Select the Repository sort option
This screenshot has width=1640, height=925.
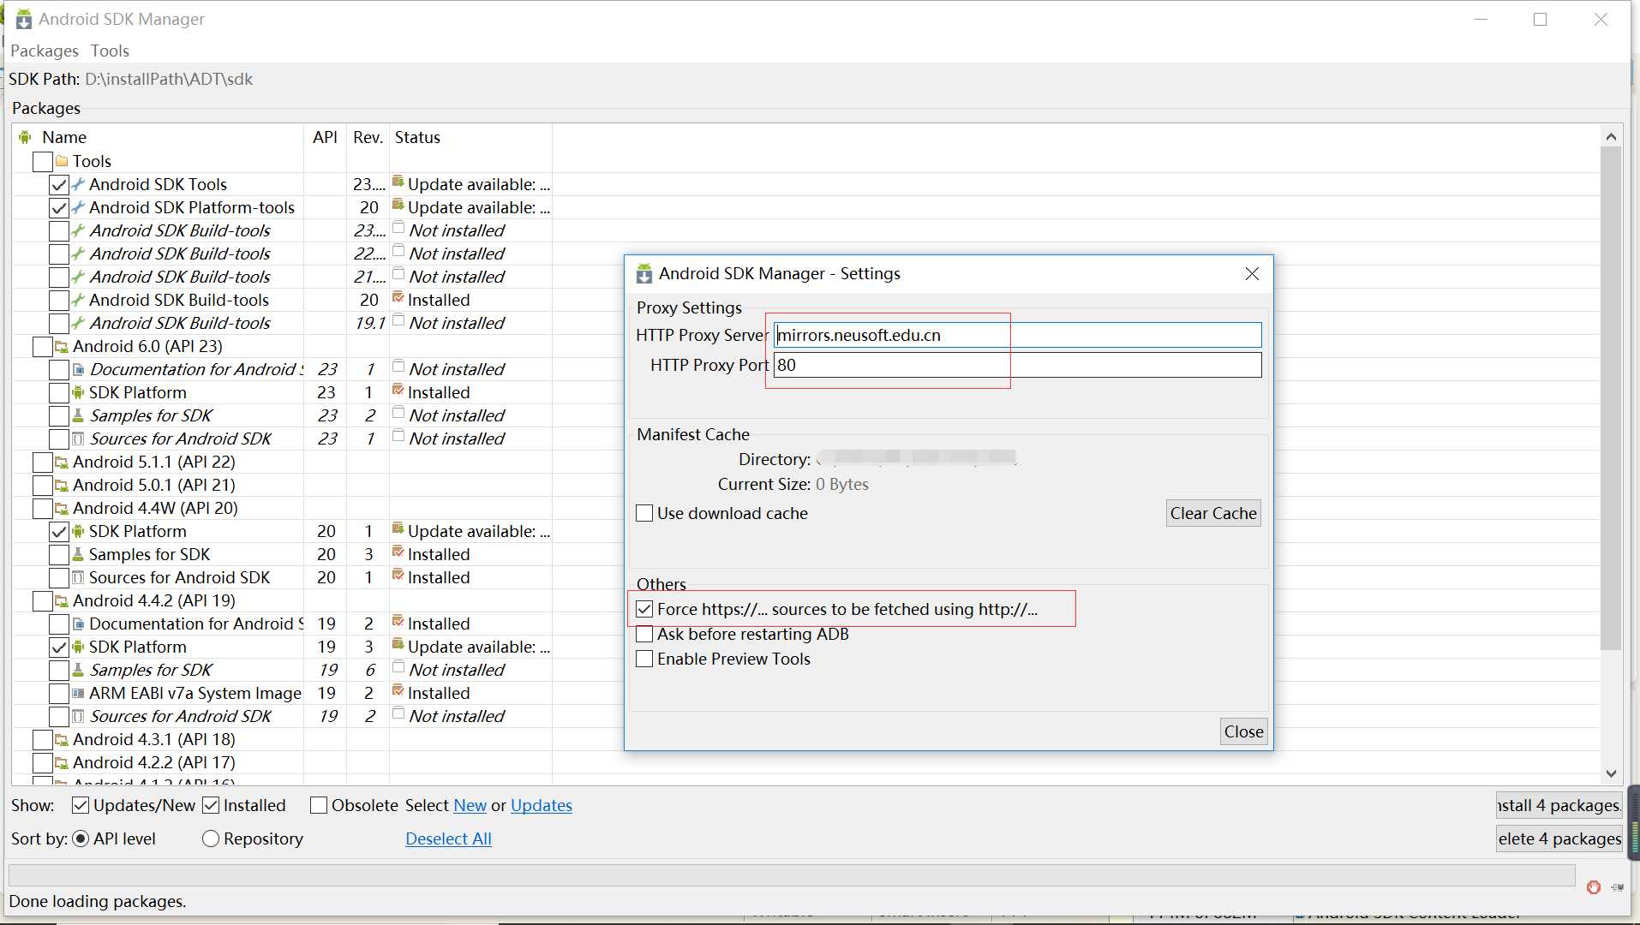click(211, 838)
